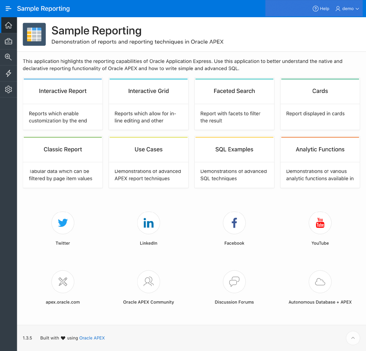Click the Twitter bird icon
The height and width of the screenshot is (351, 366).
(x=63, y=223)
